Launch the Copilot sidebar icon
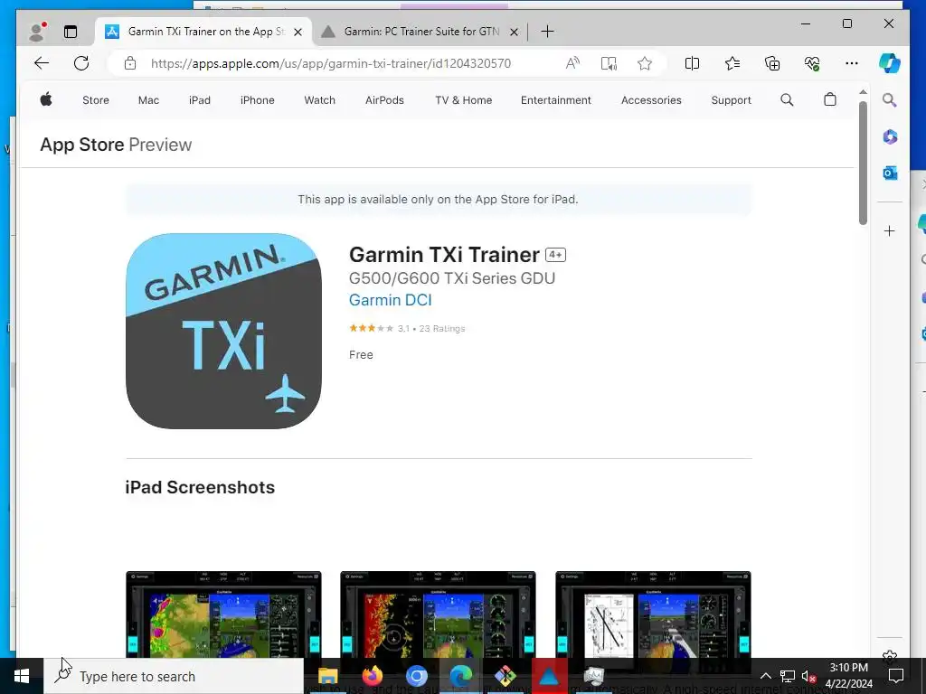Image resolution: width=926 pixels, height=694 pixels. (x=890, y=63)
